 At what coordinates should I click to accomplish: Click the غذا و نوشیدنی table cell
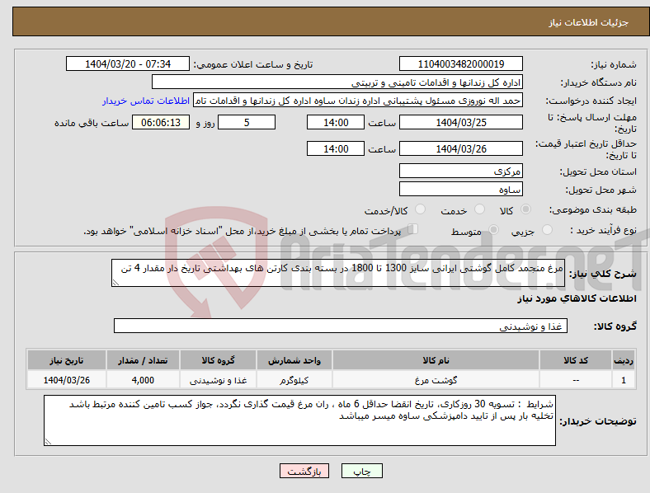click(218, 380)
